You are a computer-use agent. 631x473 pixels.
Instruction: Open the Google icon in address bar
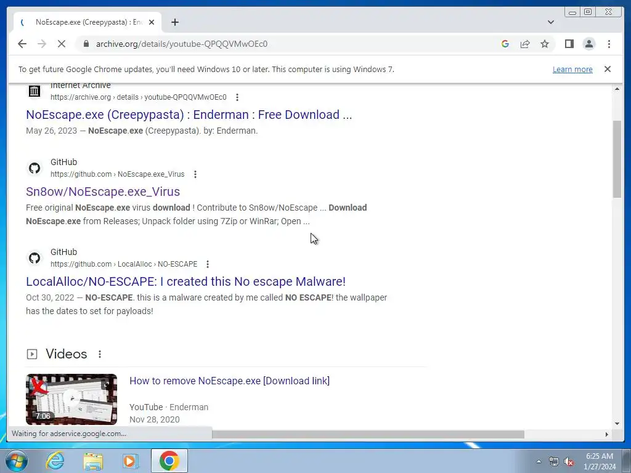pyautogui.click(x=505, y=44)
